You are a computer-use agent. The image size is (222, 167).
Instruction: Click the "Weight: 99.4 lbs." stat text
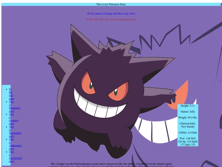(x=187, y=118)
